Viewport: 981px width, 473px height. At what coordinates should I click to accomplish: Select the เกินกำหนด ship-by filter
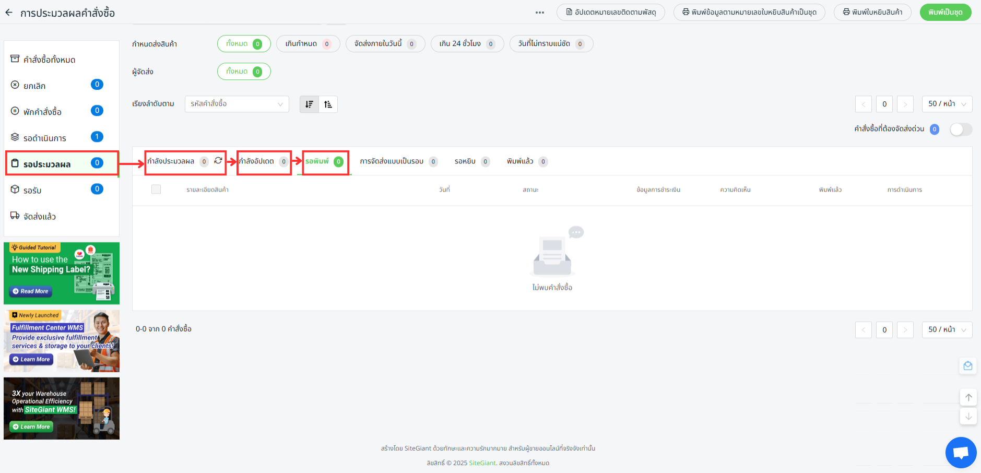[x=308, y=44]
